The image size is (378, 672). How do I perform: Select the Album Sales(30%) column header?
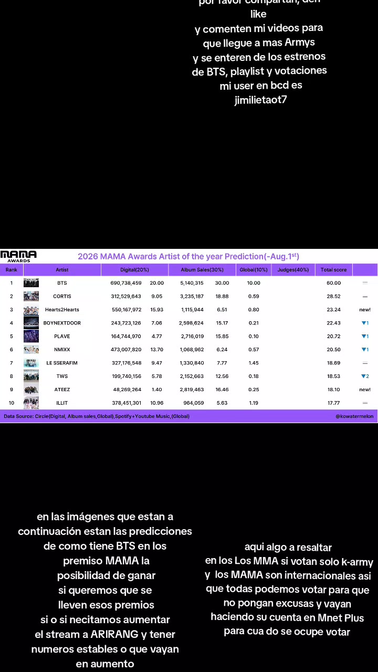click(x=202, y=270)
